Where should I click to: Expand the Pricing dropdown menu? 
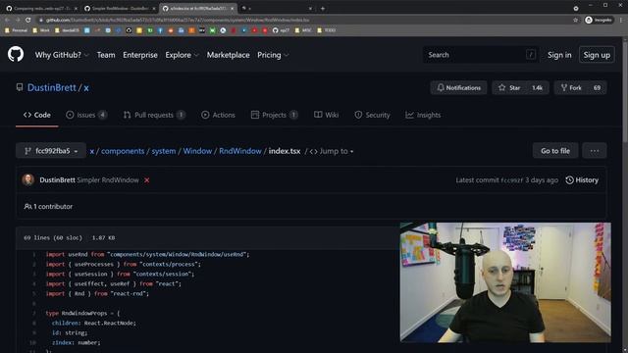pyautogui.click(x=273, y=55)
